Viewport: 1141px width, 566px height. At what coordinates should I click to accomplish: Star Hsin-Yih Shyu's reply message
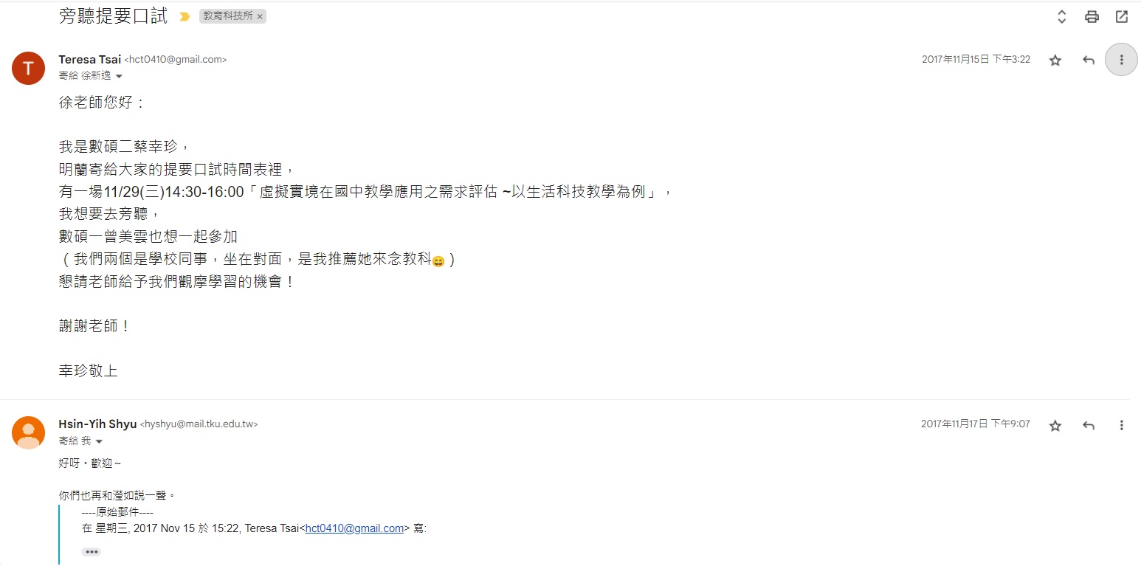(1055, 425)
